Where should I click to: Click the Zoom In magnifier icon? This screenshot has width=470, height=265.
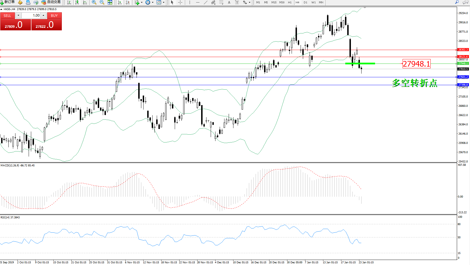tap(94, 2)
